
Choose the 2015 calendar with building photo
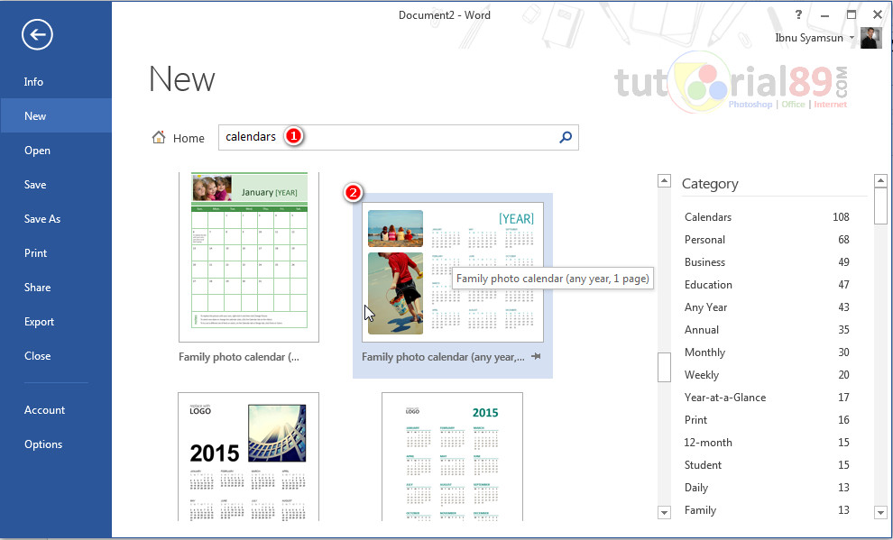[x=248, y=456]
